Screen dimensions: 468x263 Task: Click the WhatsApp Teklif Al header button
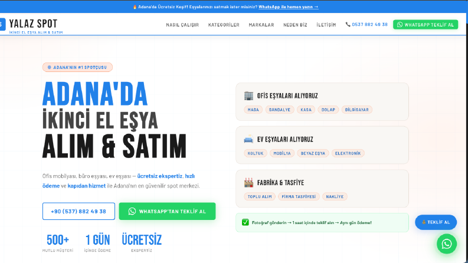pos(426,25)
